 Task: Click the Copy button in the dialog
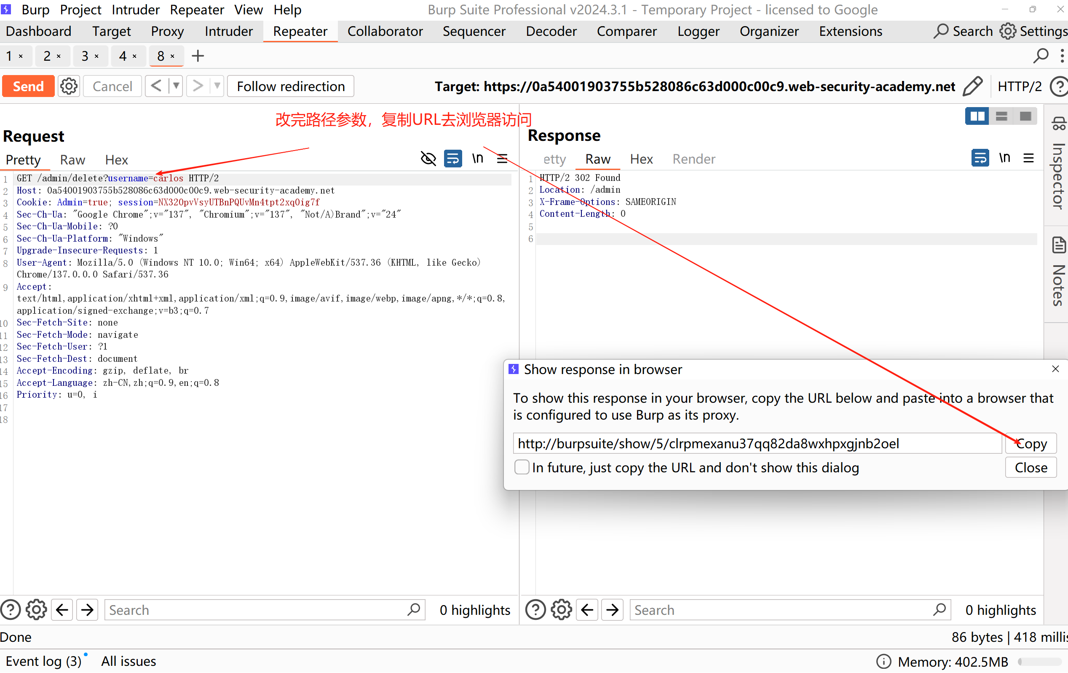click(x=1031, y=444)
